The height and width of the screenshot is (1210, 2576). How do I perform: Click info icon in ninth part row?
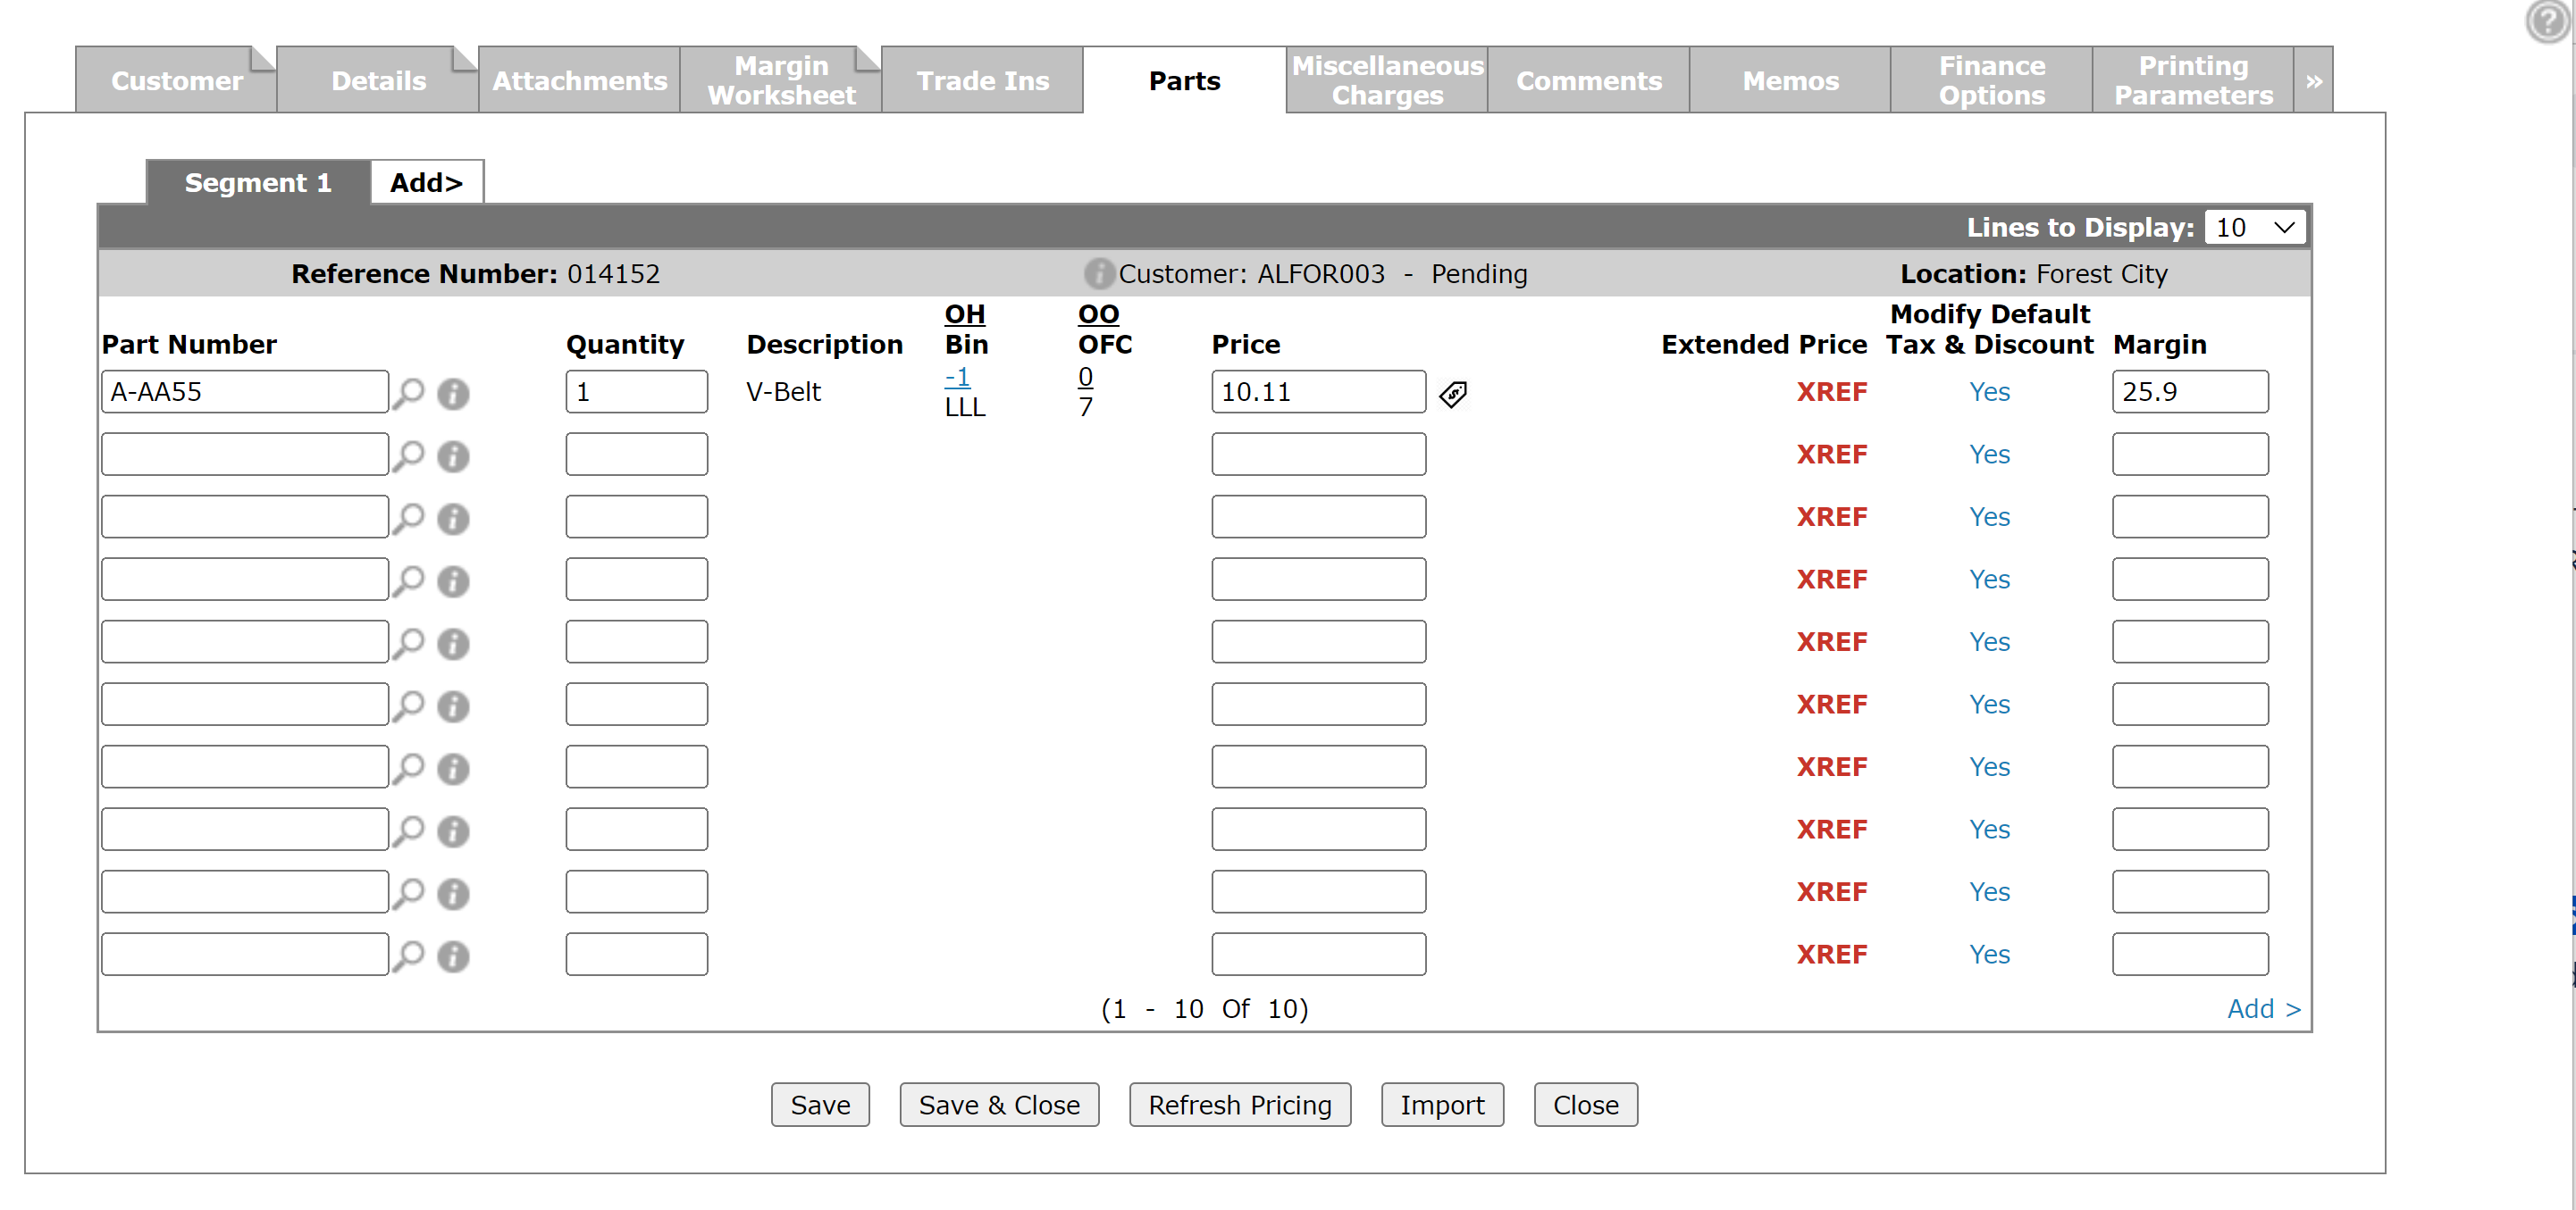(x=453, y=893)
